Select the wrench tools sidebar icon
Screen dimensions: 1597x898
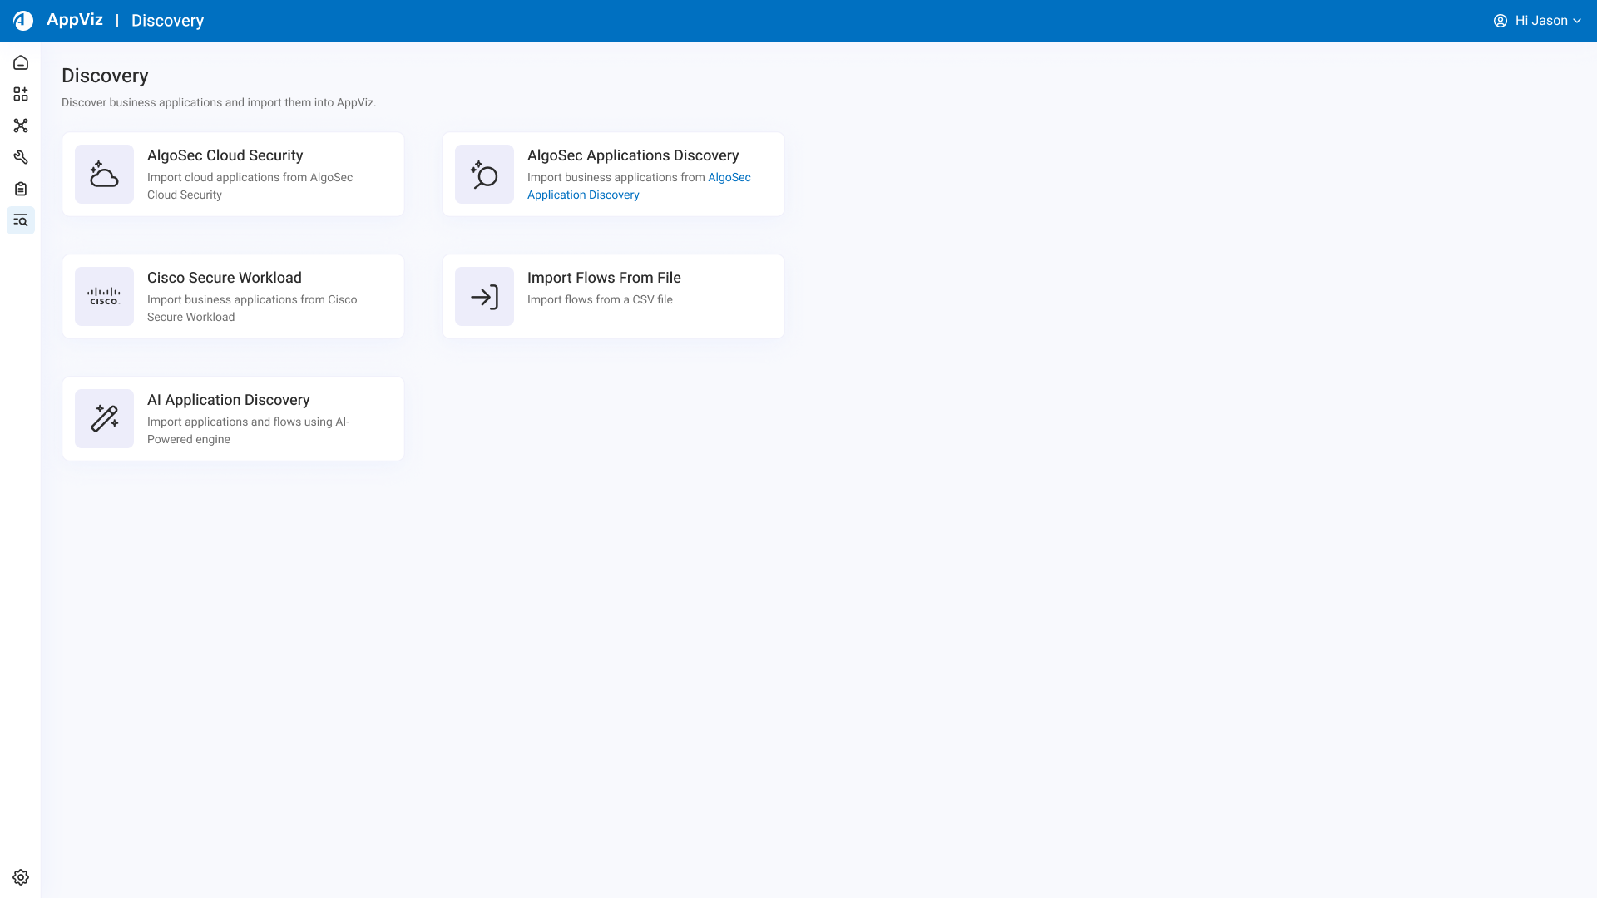point(21,158)
